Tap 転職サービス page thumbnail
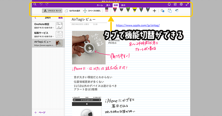222x116 pixels. coord(59,34)
